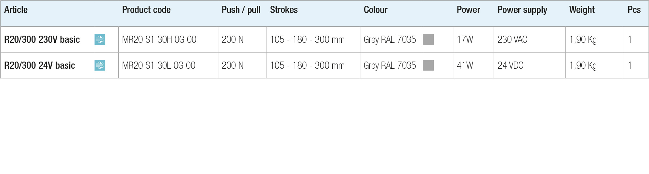
Task: Click the Product code column header
Action: (x=146, y=10)
